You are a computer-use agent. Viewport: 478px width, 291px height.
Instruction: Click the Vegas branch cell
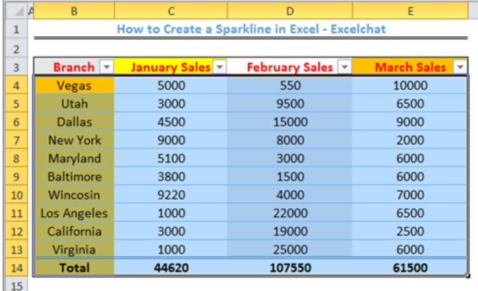[x=74, y=85]
